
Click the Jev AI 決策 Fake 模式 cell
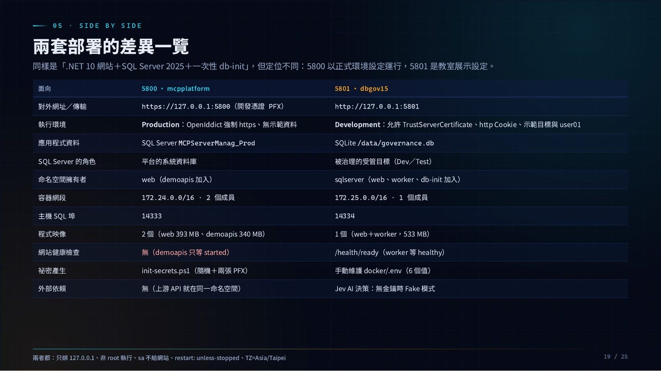point(385,289)
